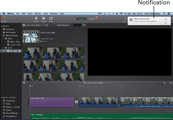173x120 pixels.
Task: Collapse the iMovie Library tree
Action: (x=2, y=35)
